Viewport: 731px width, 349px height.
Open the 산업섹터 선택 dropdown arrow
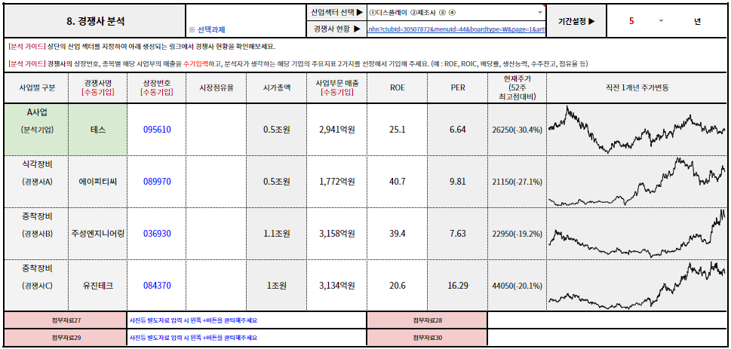tap(540, 12)
